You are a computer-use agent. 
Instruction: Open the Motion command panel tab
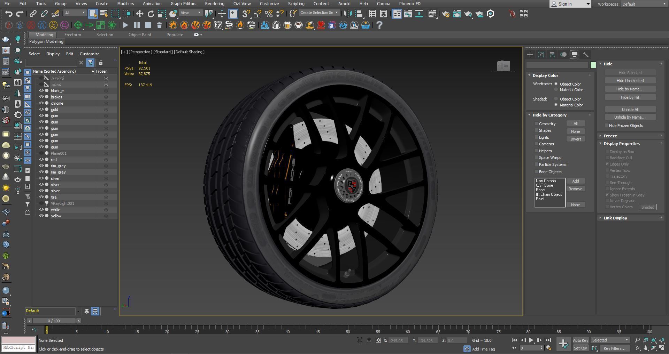point(563,55)
